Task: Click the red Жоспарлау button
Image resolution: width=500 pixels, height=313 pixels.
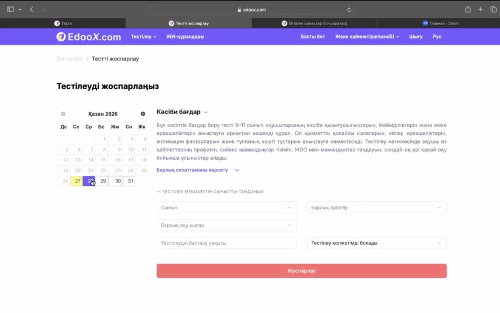Action: pyautogui.click(x=301, y=271)
